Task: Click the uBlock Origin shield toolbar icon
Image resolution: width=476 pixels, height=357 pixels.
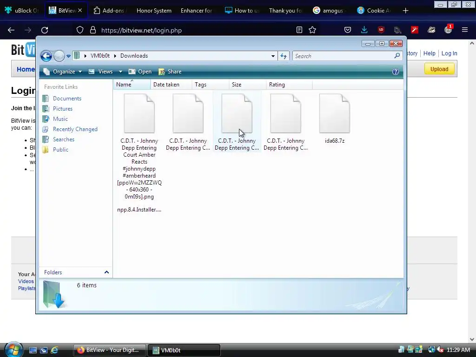Action: pos(381,30)
